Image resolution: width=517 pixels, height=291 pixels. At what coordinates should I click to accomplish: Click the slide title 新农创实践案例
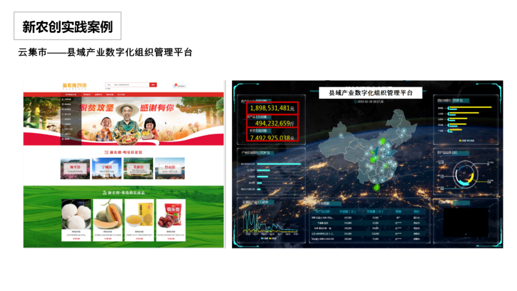(x=68, y=27)
